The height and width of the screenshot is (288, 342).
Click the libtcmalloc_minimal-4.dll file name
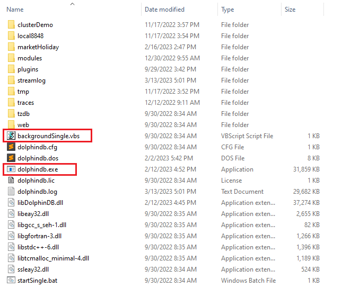click(53, 258)
